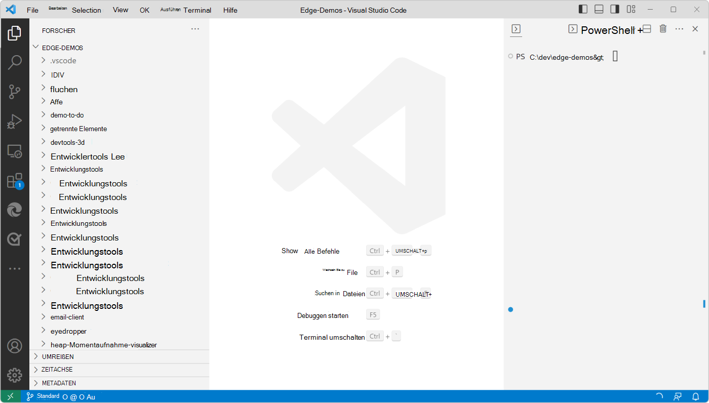Show notifications via the bell icon

(x=696, y=396)
